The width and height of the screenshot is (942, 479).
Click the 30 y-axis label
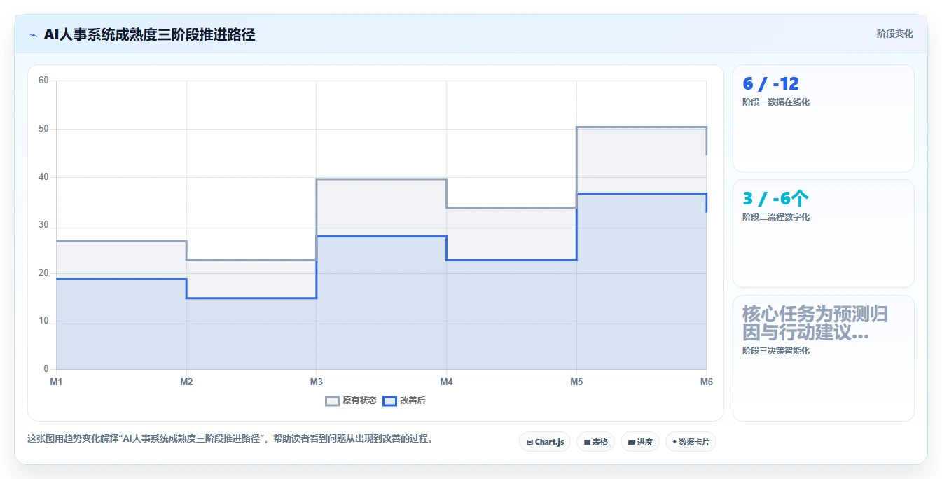(x=43, y=225)
